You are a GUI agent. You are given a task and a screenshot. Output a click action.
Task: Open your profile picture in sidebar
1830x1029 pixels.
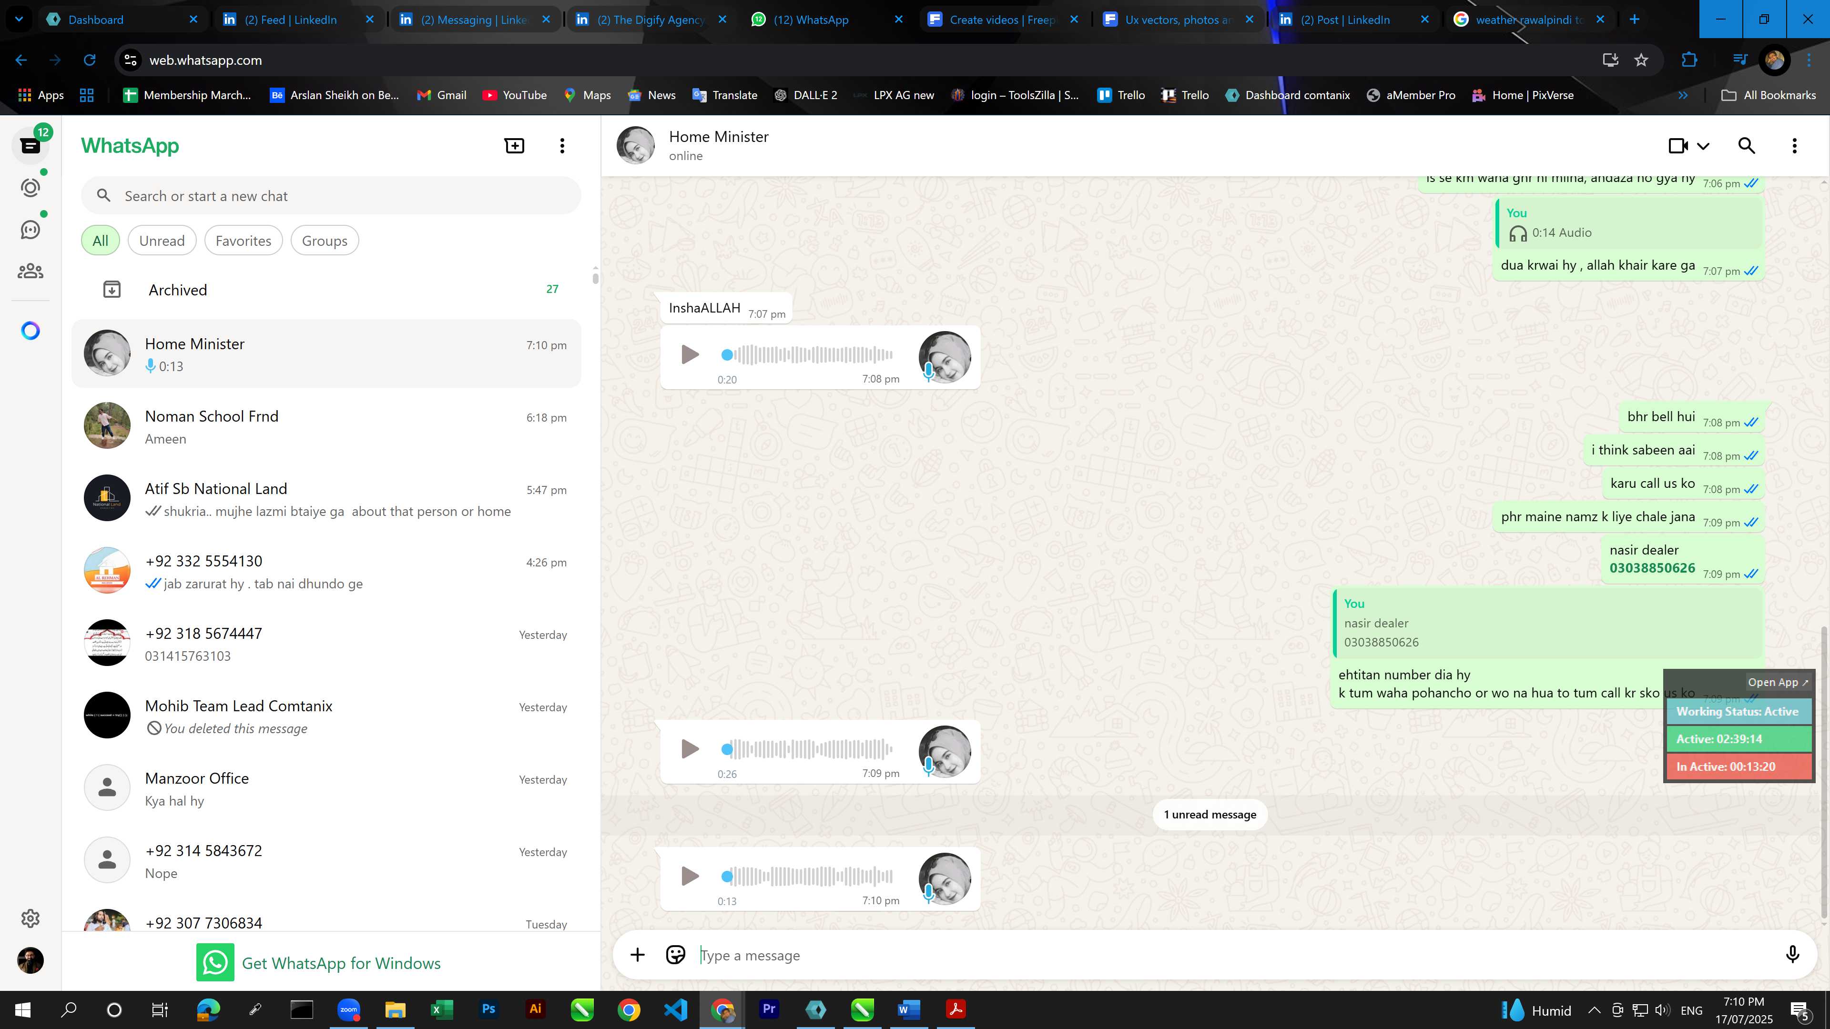[x=30, y=961]
